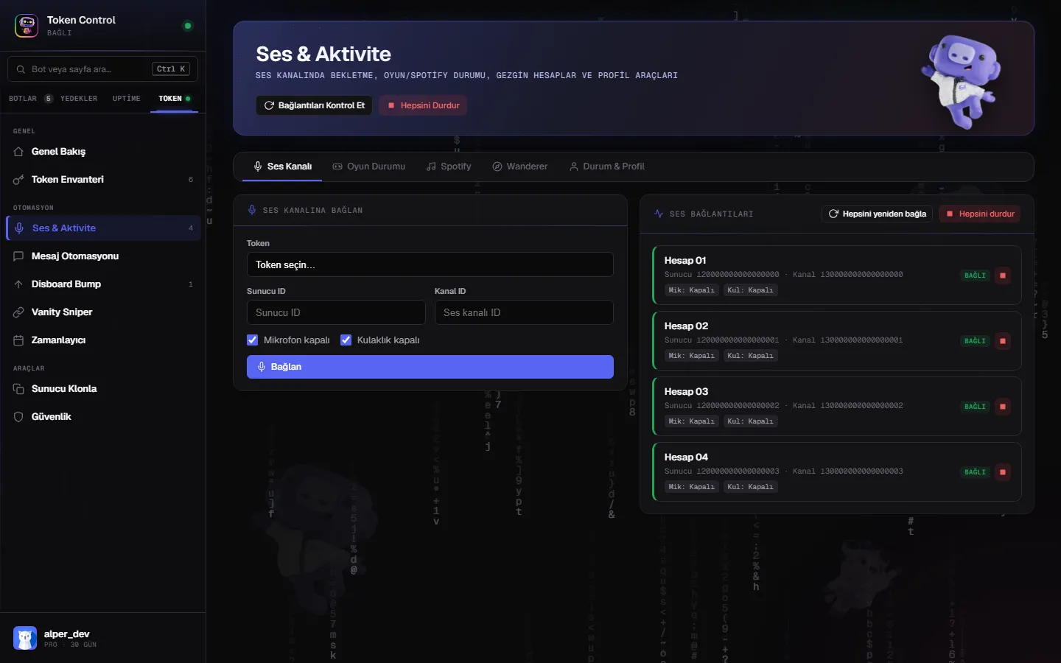The height and width of the screenshot is (663, 1061).
Task: Select the Durum & Profil tab
Action: tap(607, 166)
